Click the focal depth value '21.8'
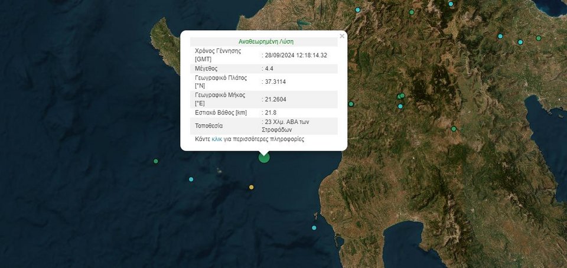 [x=271, y=113]
